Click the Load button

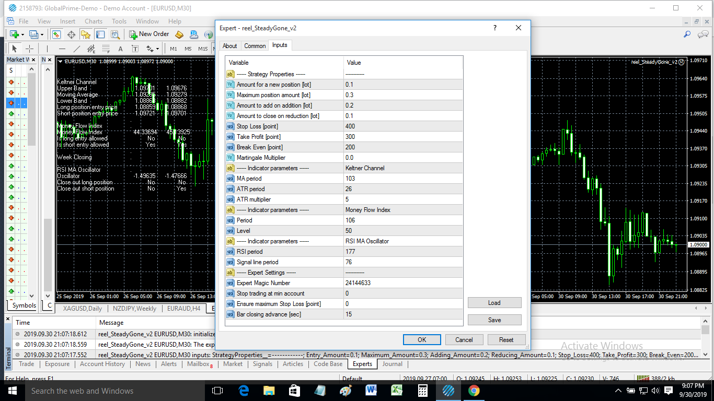coord(494,303)
